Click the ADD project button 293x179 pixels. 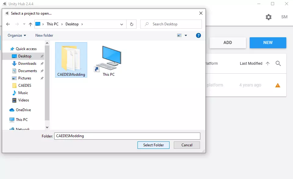[x=227, y=42]
